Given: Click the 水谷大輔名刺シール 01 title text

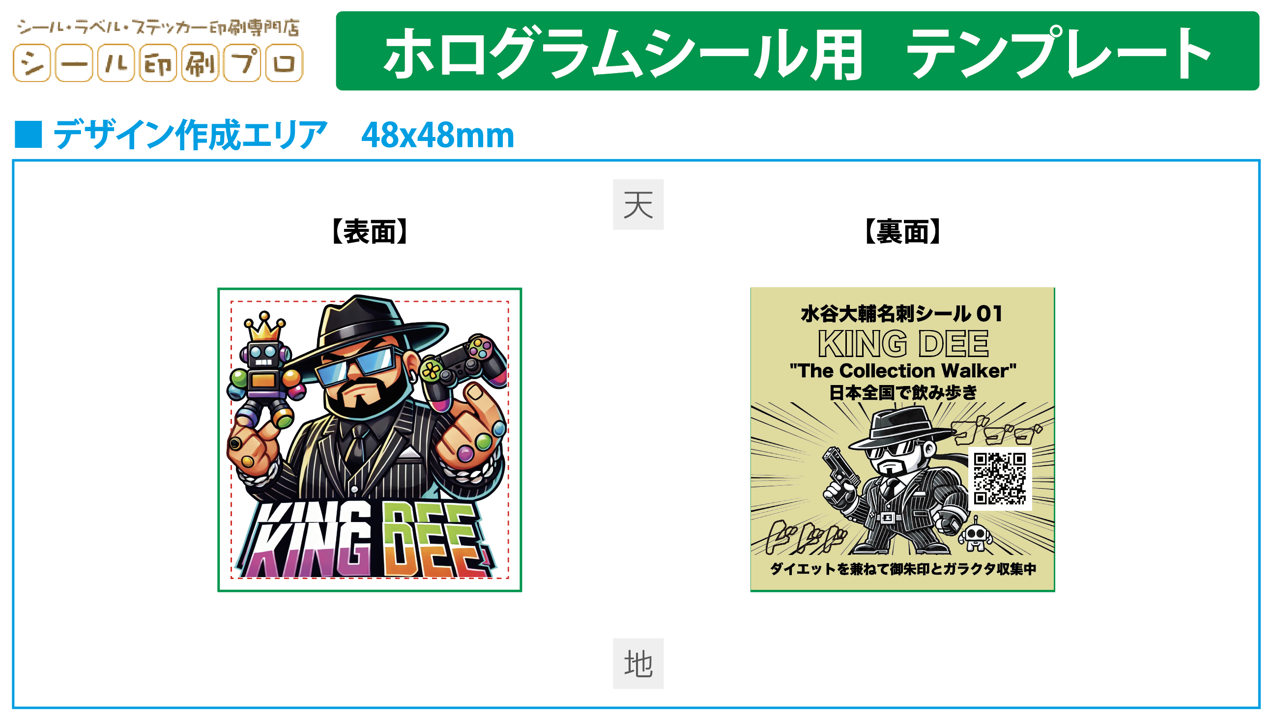Looking at the screenshot, I should [901, 313].
